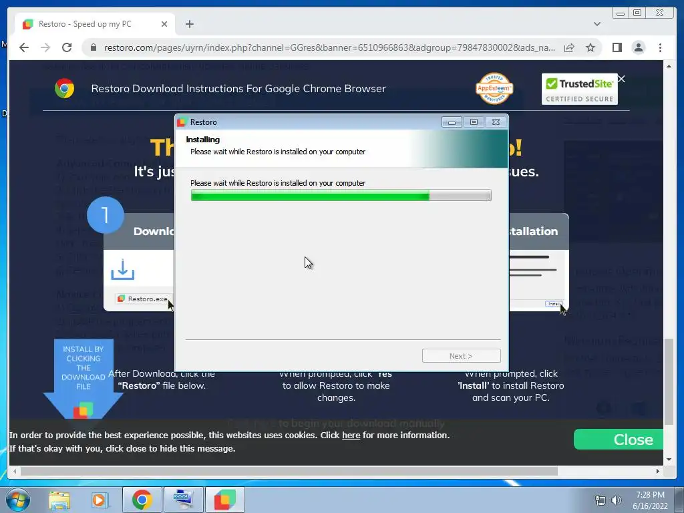Open a new tab with plus button
Viewport: 684px width, 513px height.
[189, 24]
